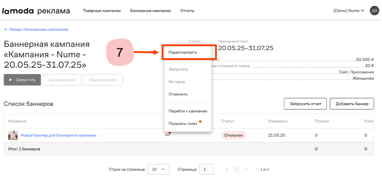Click the Показы column header
The image size is (382, 183).
pyautogui.click(x=322, y=121)
